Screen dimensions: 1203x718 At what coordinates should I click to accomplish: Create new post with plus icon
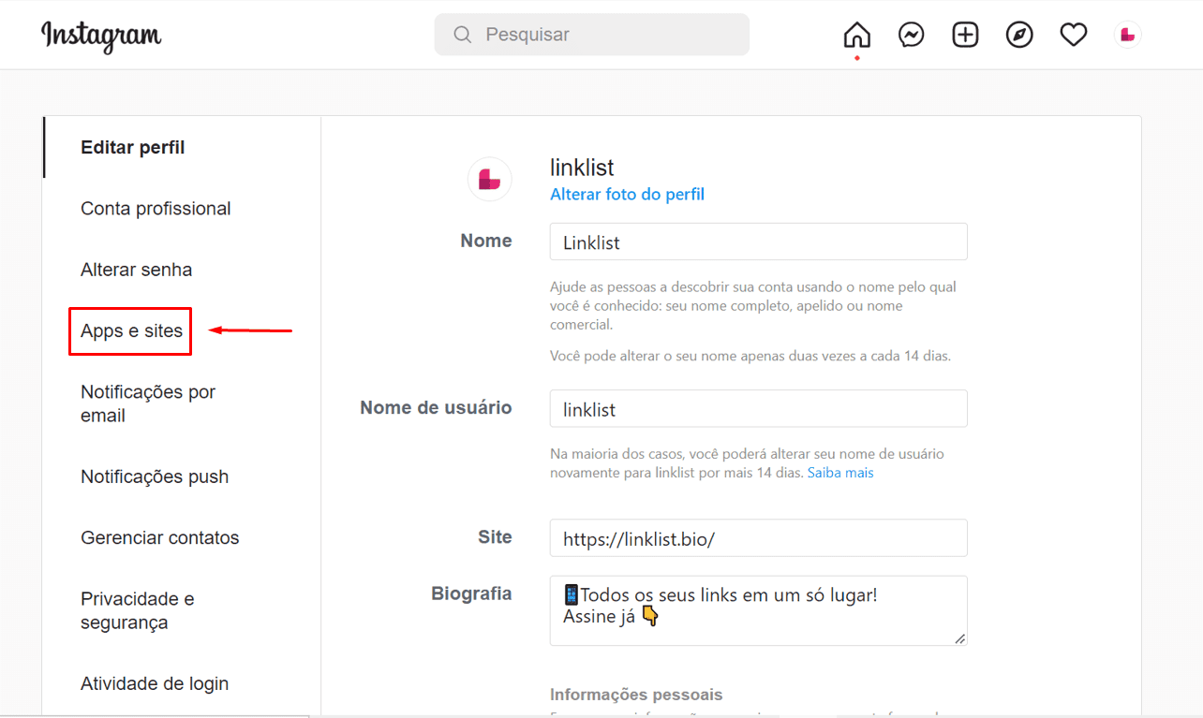tap(965, 35)
